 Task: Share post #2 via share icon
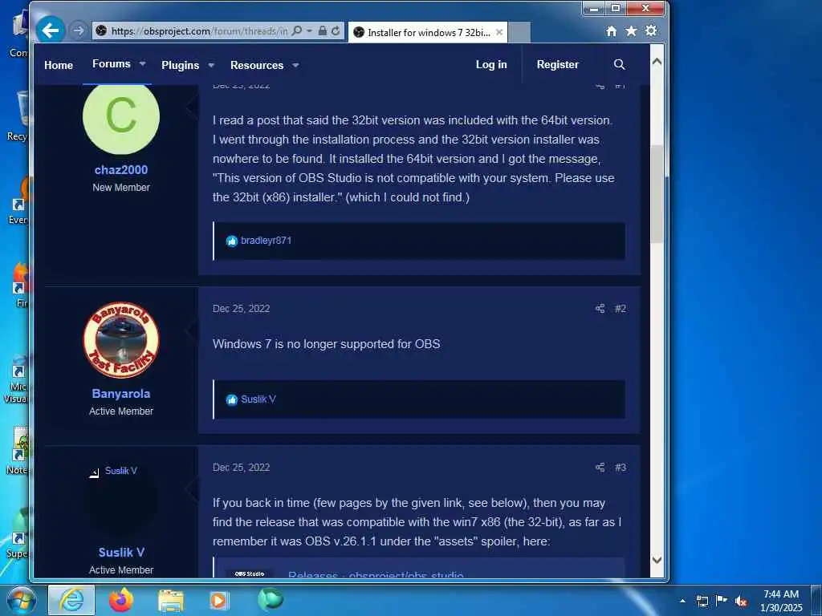coord(600,309)
